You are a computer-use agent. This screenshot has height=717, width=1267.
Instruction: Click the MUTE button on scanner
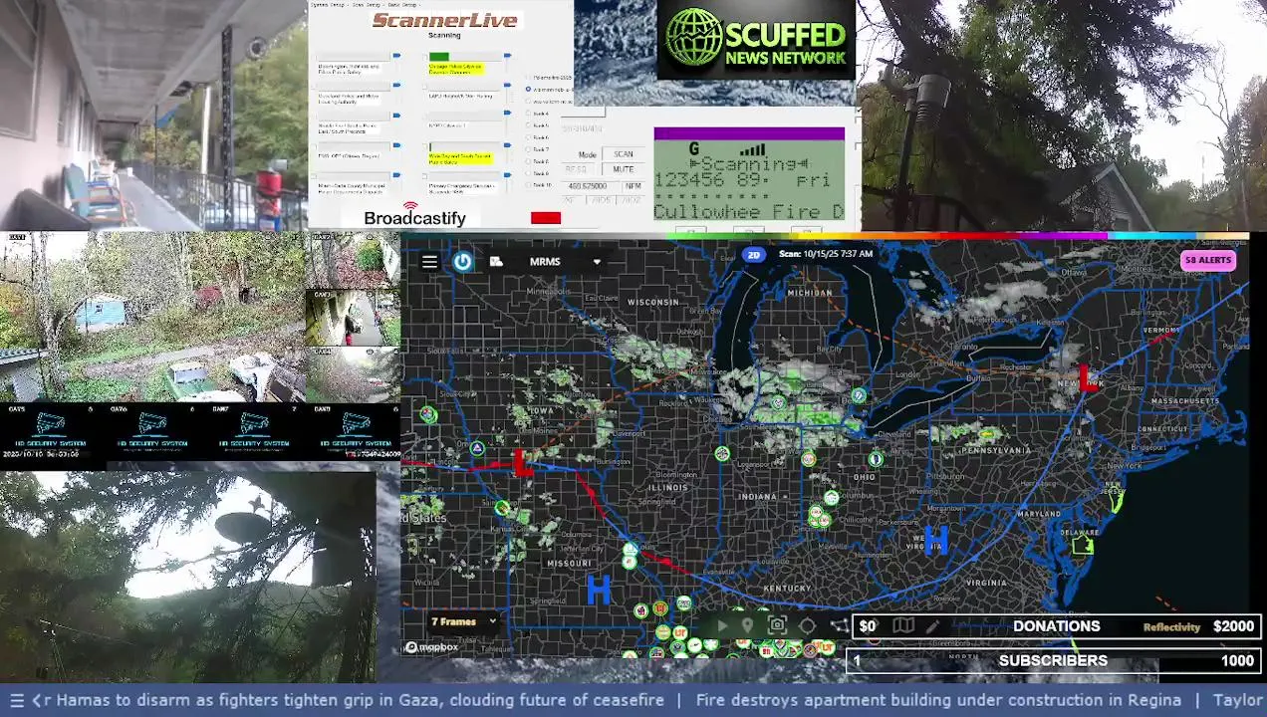pyautogui.click(x=624, y=169)
